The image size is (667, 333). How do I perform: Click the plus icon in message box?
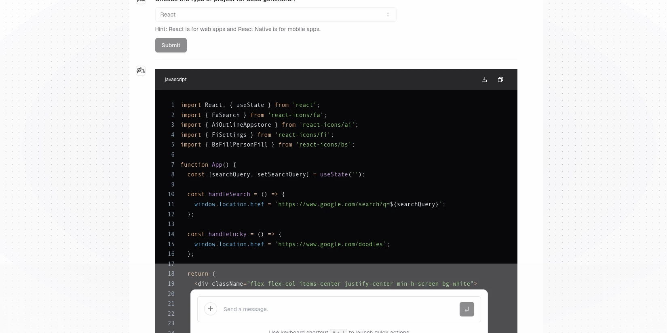(211, 309)
